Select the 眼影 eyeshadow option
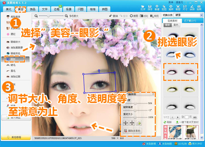Screen dimensions: 205x147 [15, 59]
